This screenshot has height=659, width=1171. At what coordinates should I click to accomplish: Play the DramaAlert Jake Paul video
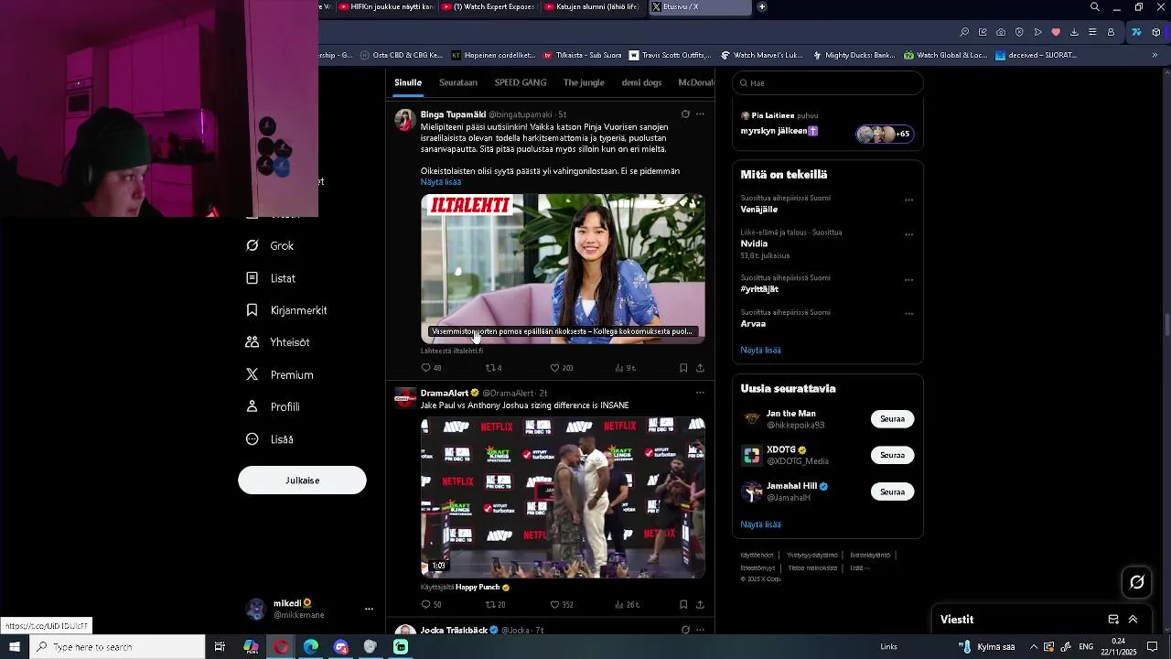click(563, 497)
